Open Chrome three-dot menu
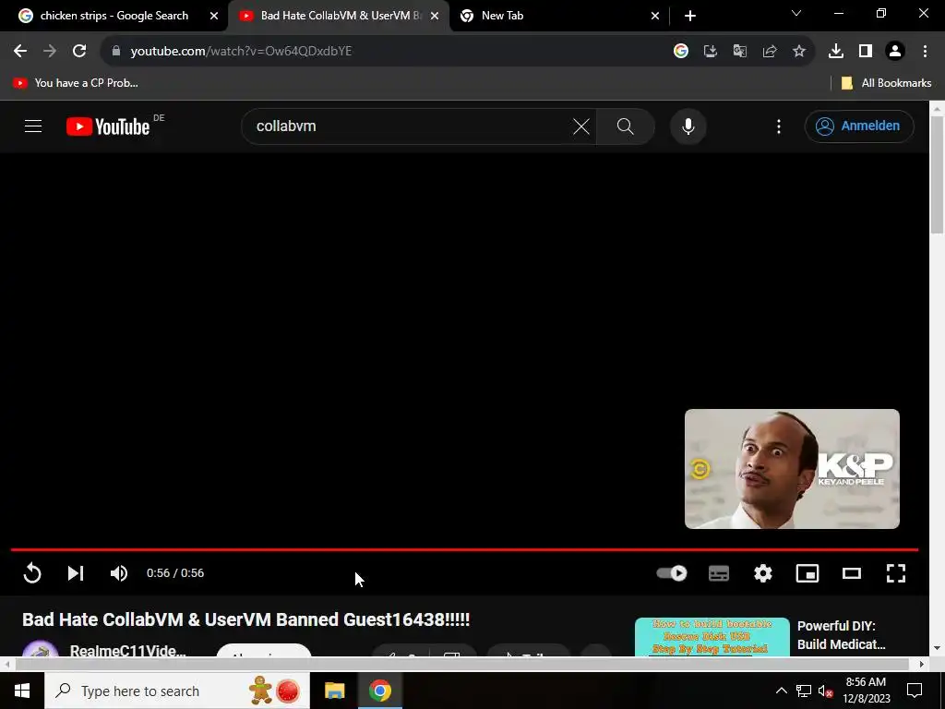This screenshot has width=945, height=709. [925, 52]
